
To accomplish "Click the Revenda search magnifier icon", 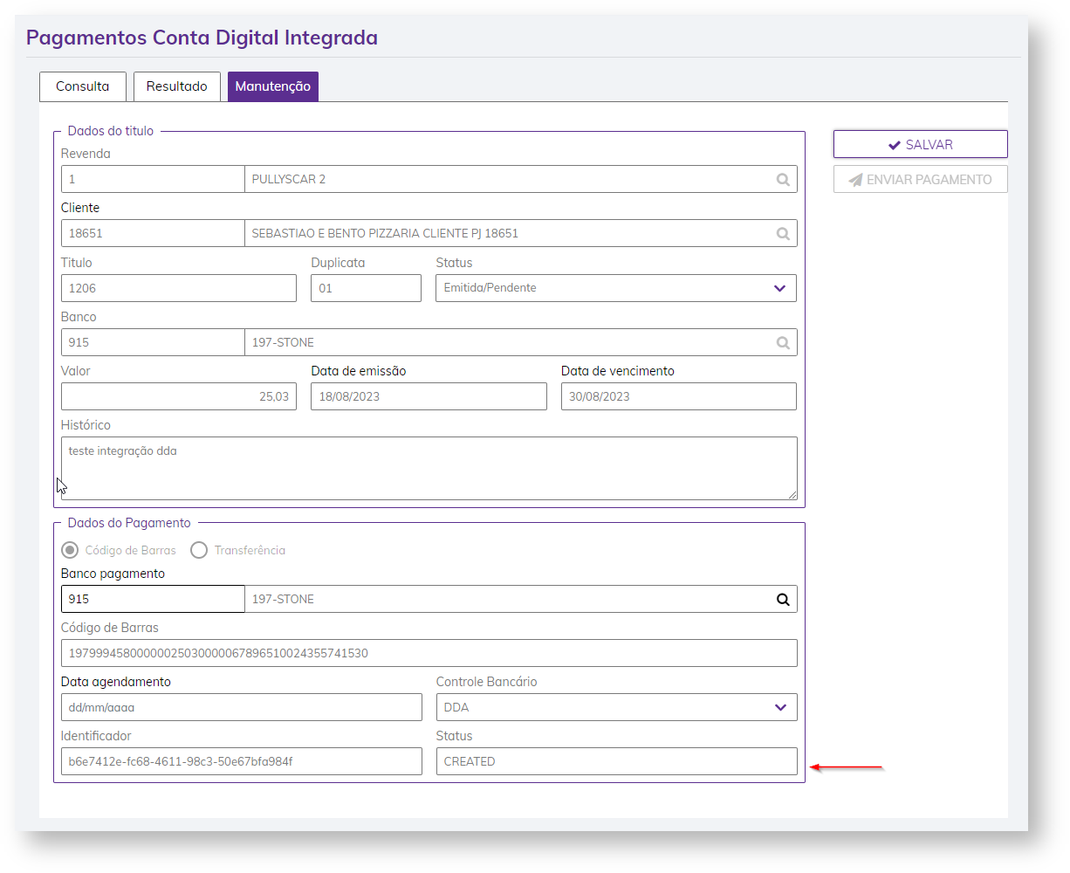I will coord(783,180).
